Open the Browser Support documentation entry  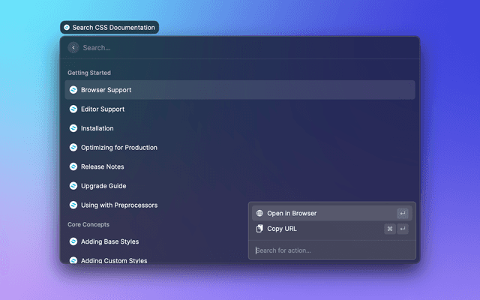click(106, 90)
